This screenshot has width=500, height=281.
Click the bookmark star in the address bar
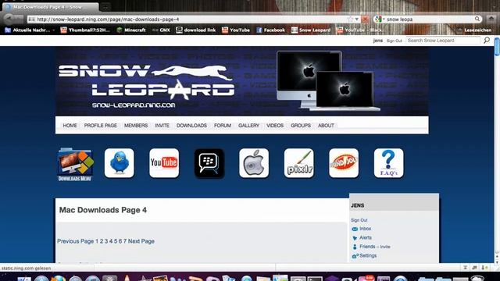pyautogui.click(x=351, y=19)
